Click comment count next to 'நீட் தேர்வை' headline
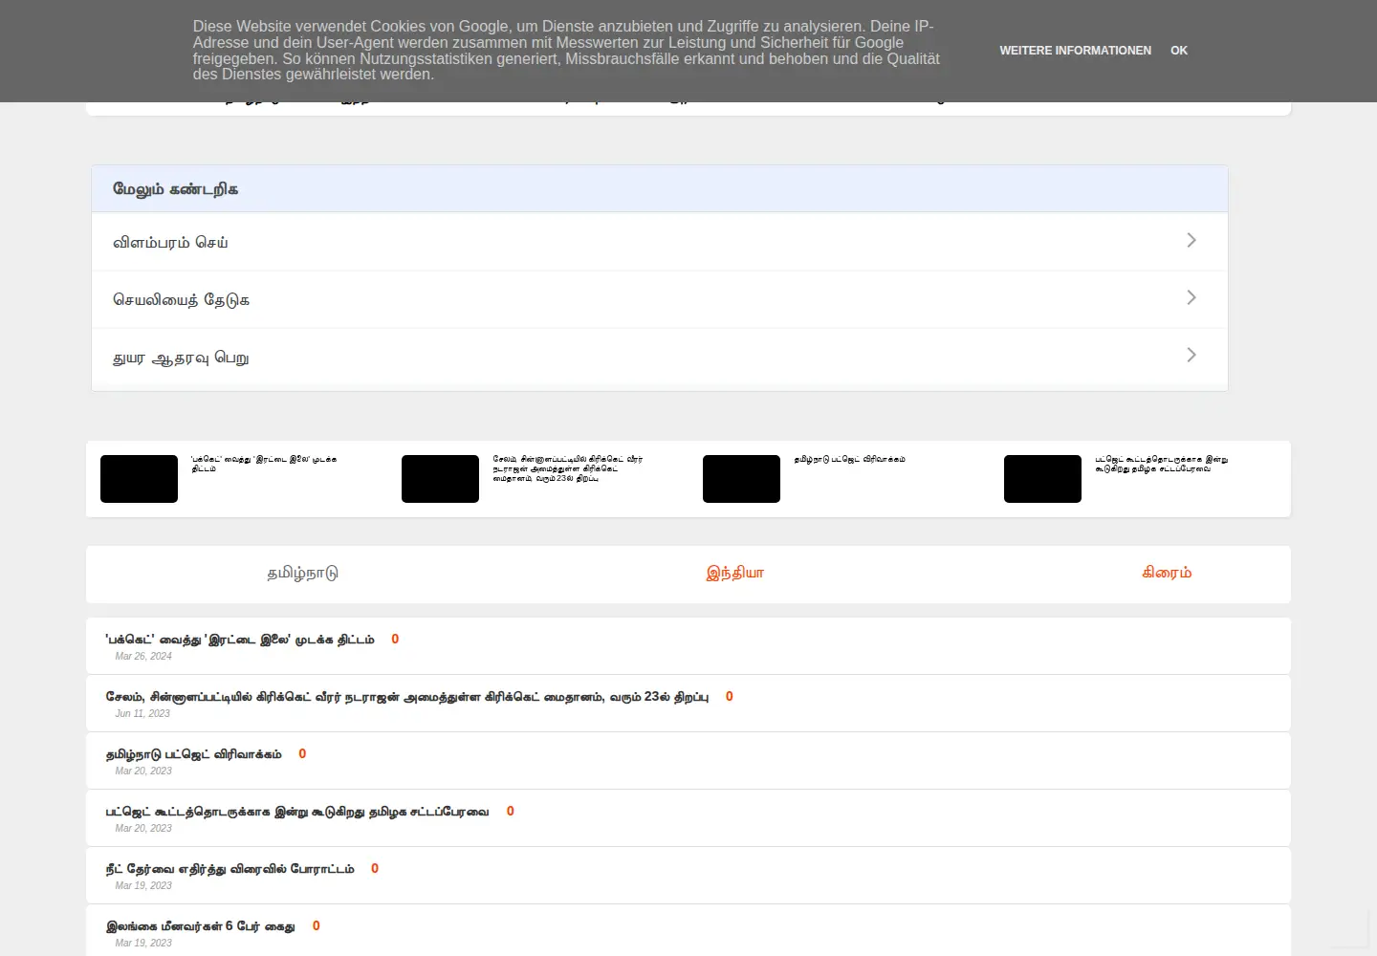 [x=375, y=868]
